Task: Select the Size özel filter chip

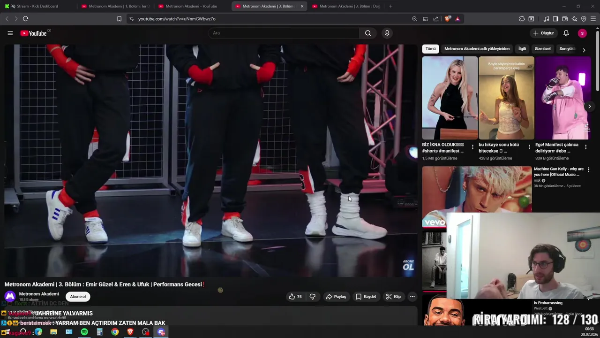Action: (x=543, y=49)
